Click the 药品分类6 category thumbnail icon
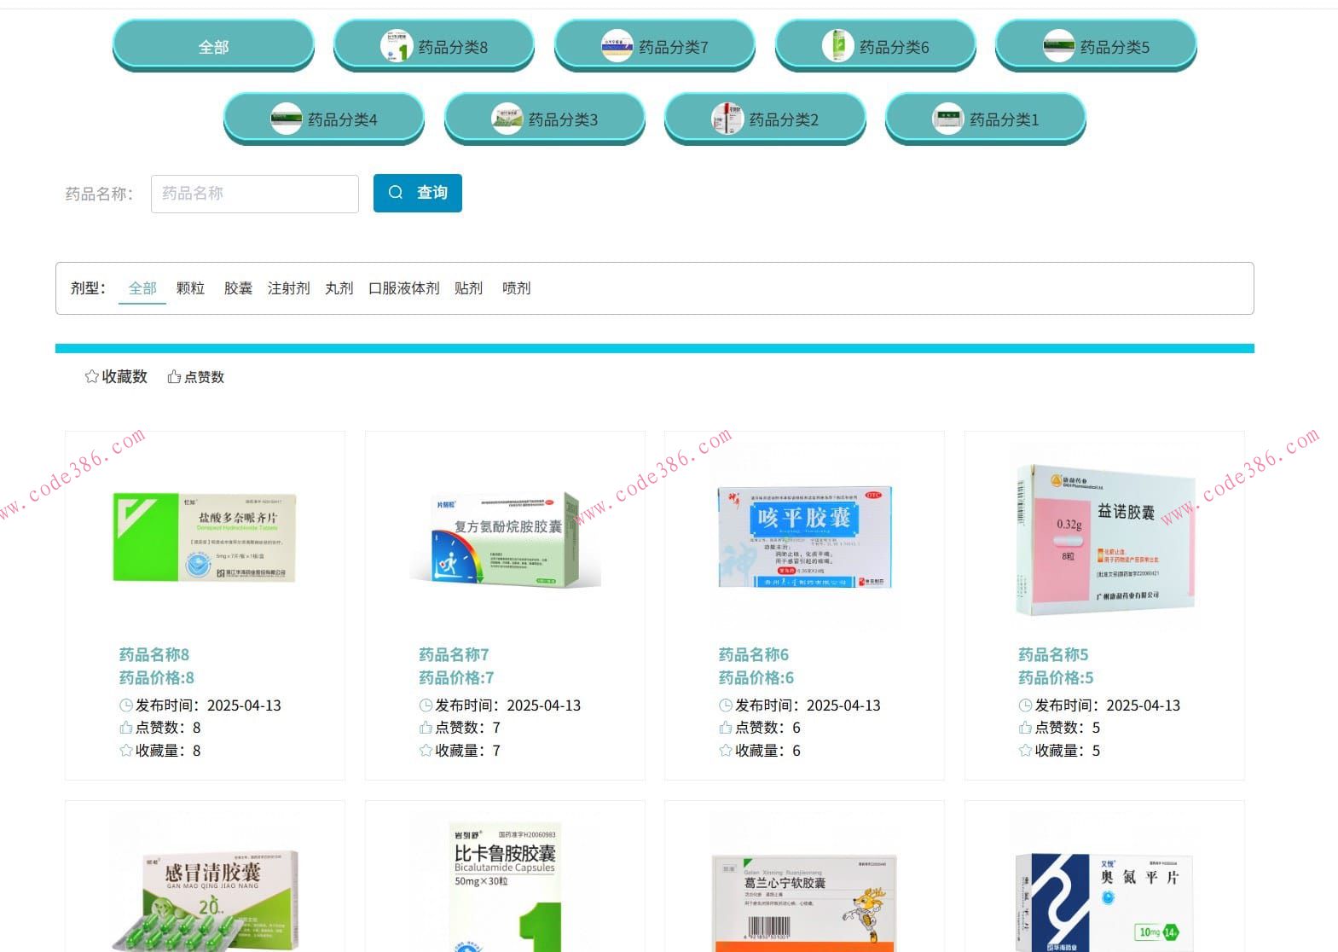 click(838, 46)
